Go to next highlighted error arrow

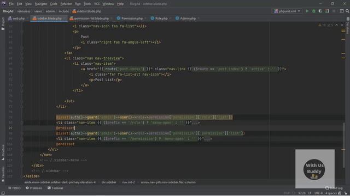point(342,25)
